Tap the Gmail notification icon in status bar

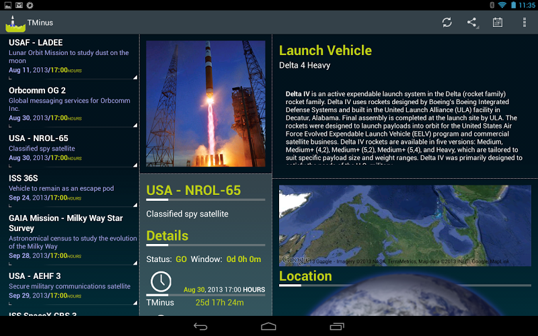pos(19,5)
